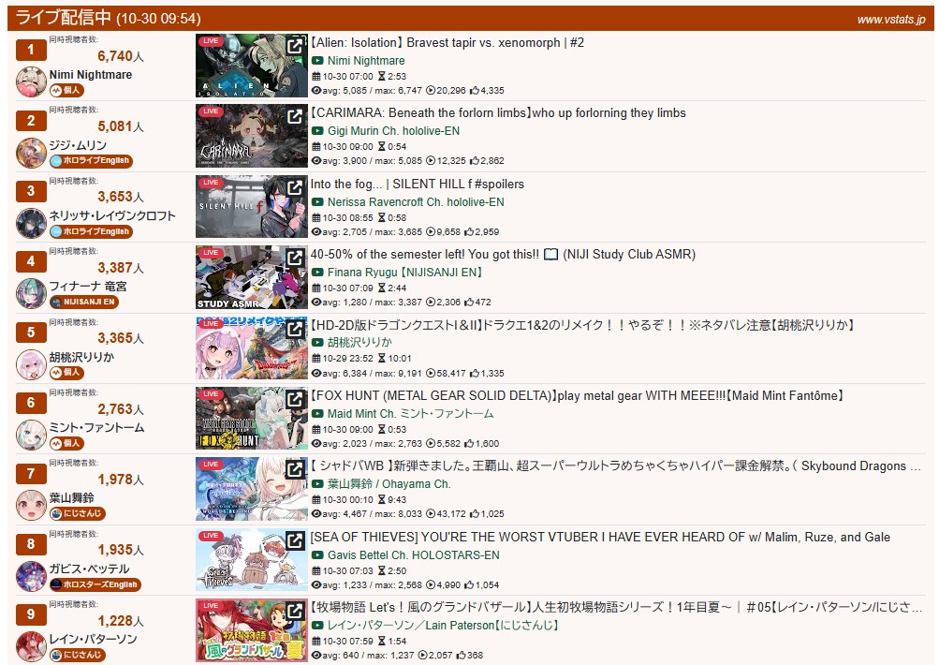This screenshot has width=939, height=665.
Task: Click ホロスターズEnglish tag under ガビス・ベッテル
Action: coord(95,584)
